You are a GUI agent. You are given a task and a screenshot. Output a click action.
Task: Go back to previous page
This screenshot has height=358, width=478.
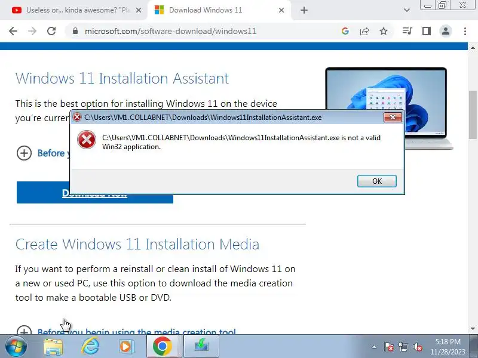[13, 31]
